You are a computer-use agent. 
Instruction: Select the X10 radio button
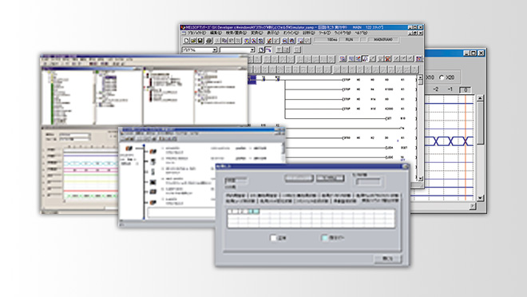(430, 77)
